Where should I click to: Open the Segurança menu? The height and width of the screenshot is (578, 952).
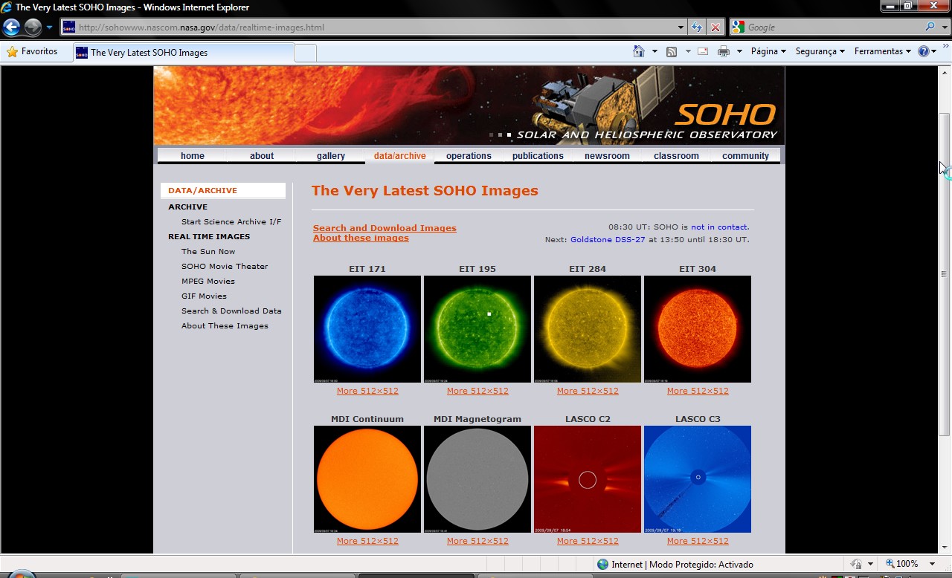pos(820,51)
